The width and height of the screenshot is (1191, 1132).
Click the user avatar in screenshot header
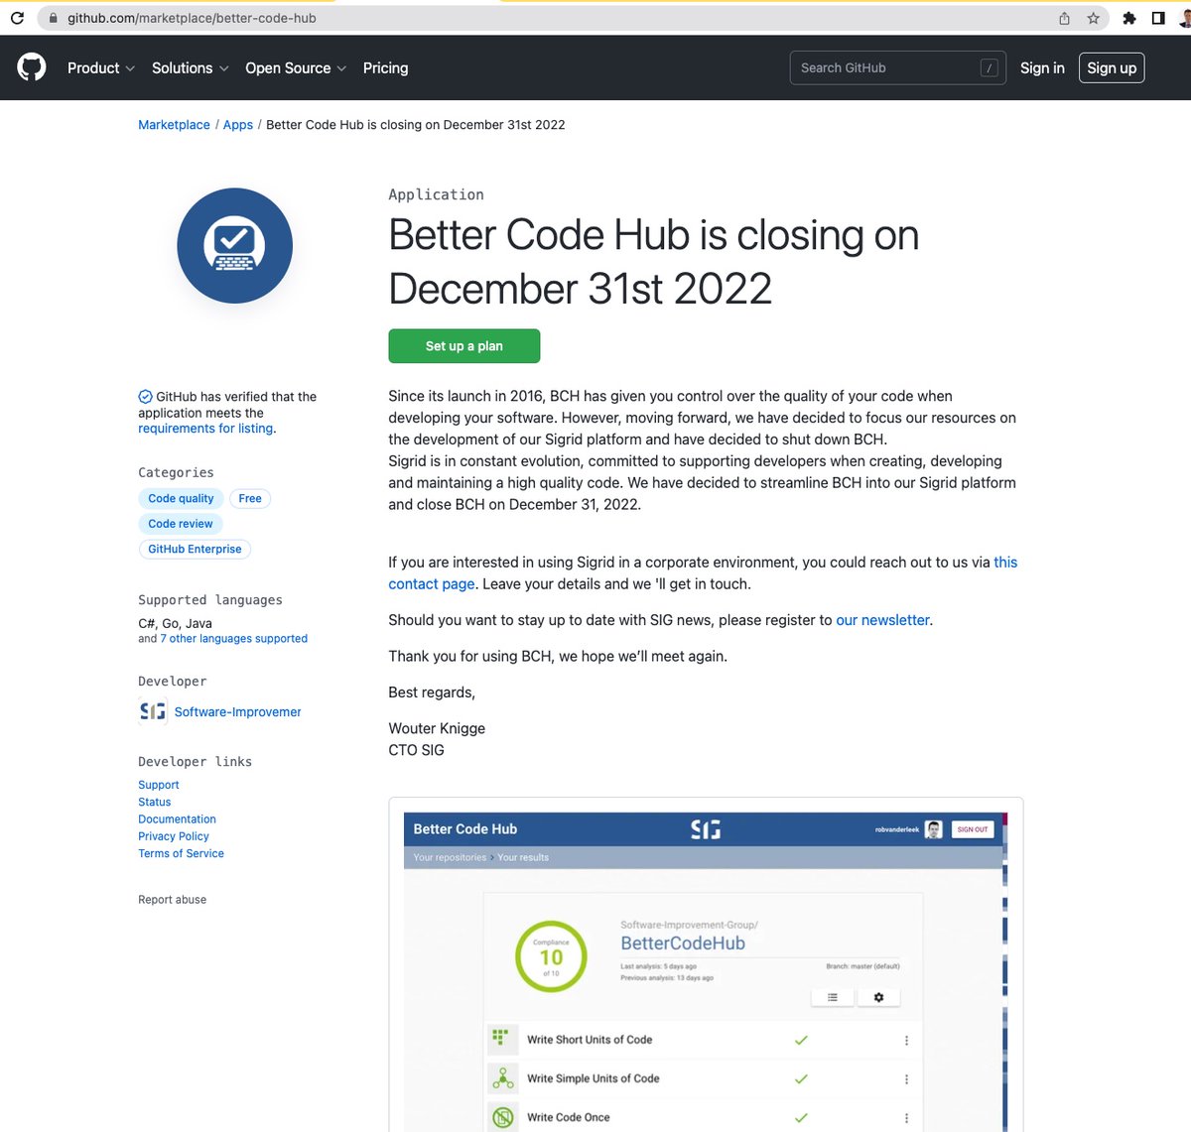934,829
